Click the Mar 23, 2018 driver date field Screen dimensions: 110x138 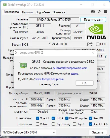click(x=42, y=93)
